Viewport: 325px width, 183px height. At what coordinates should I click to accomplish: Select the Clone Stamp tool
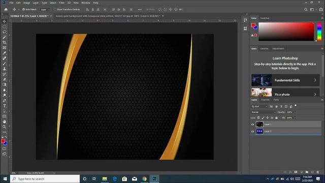point(5,69)
